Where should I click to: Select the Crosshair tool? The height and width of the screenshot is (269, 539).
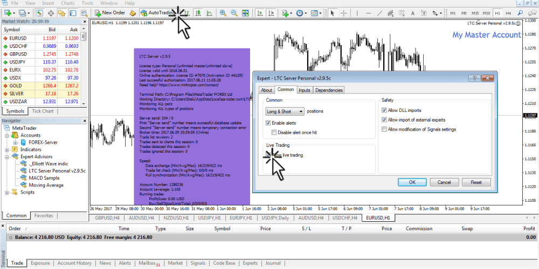pyautogui.click(x=343, y=13)
